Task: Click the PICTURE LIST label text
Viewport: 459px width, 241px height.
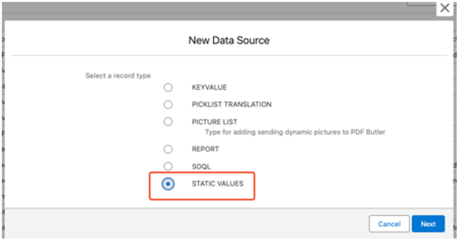Action: [214, 122]
